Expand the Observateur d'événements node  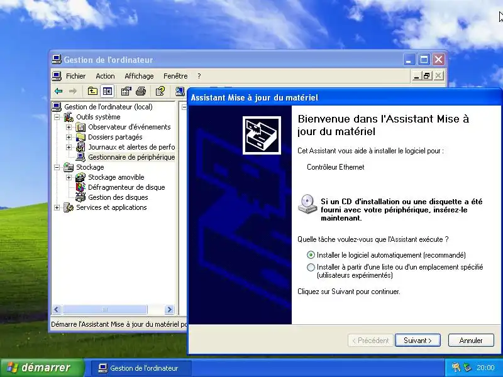point(69,128)
